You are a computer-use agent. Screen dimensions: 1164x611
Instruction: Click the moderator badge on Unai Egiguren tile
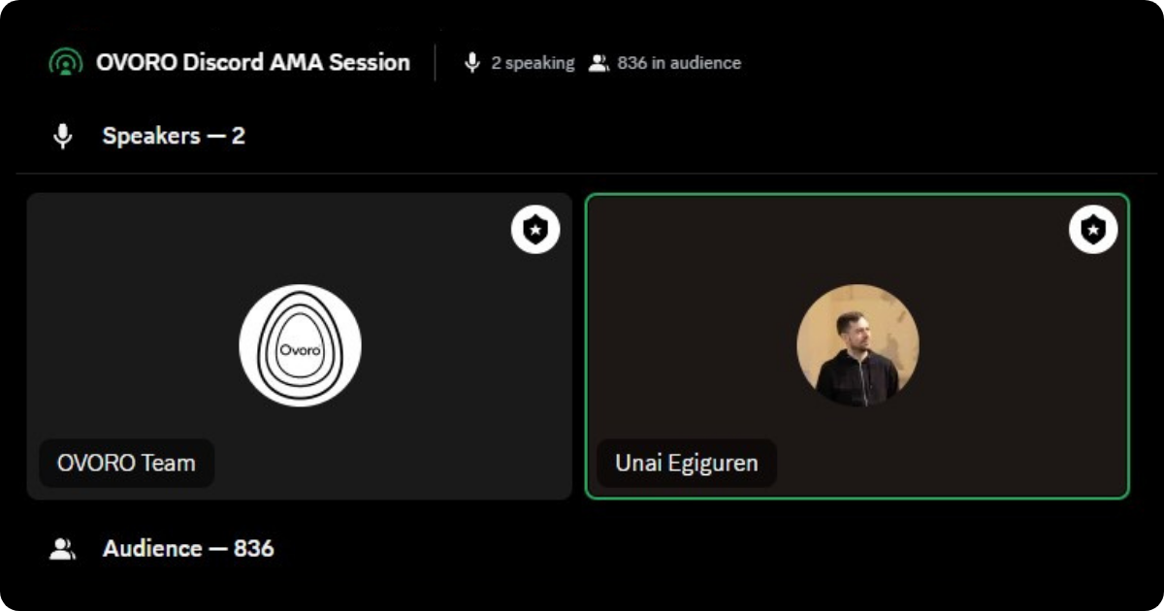coord(1093,230)
